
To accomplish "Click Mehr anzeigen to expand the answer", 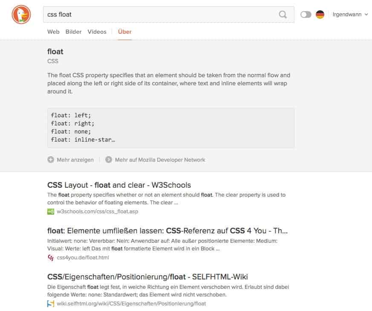I will click(x=75, y=160).
